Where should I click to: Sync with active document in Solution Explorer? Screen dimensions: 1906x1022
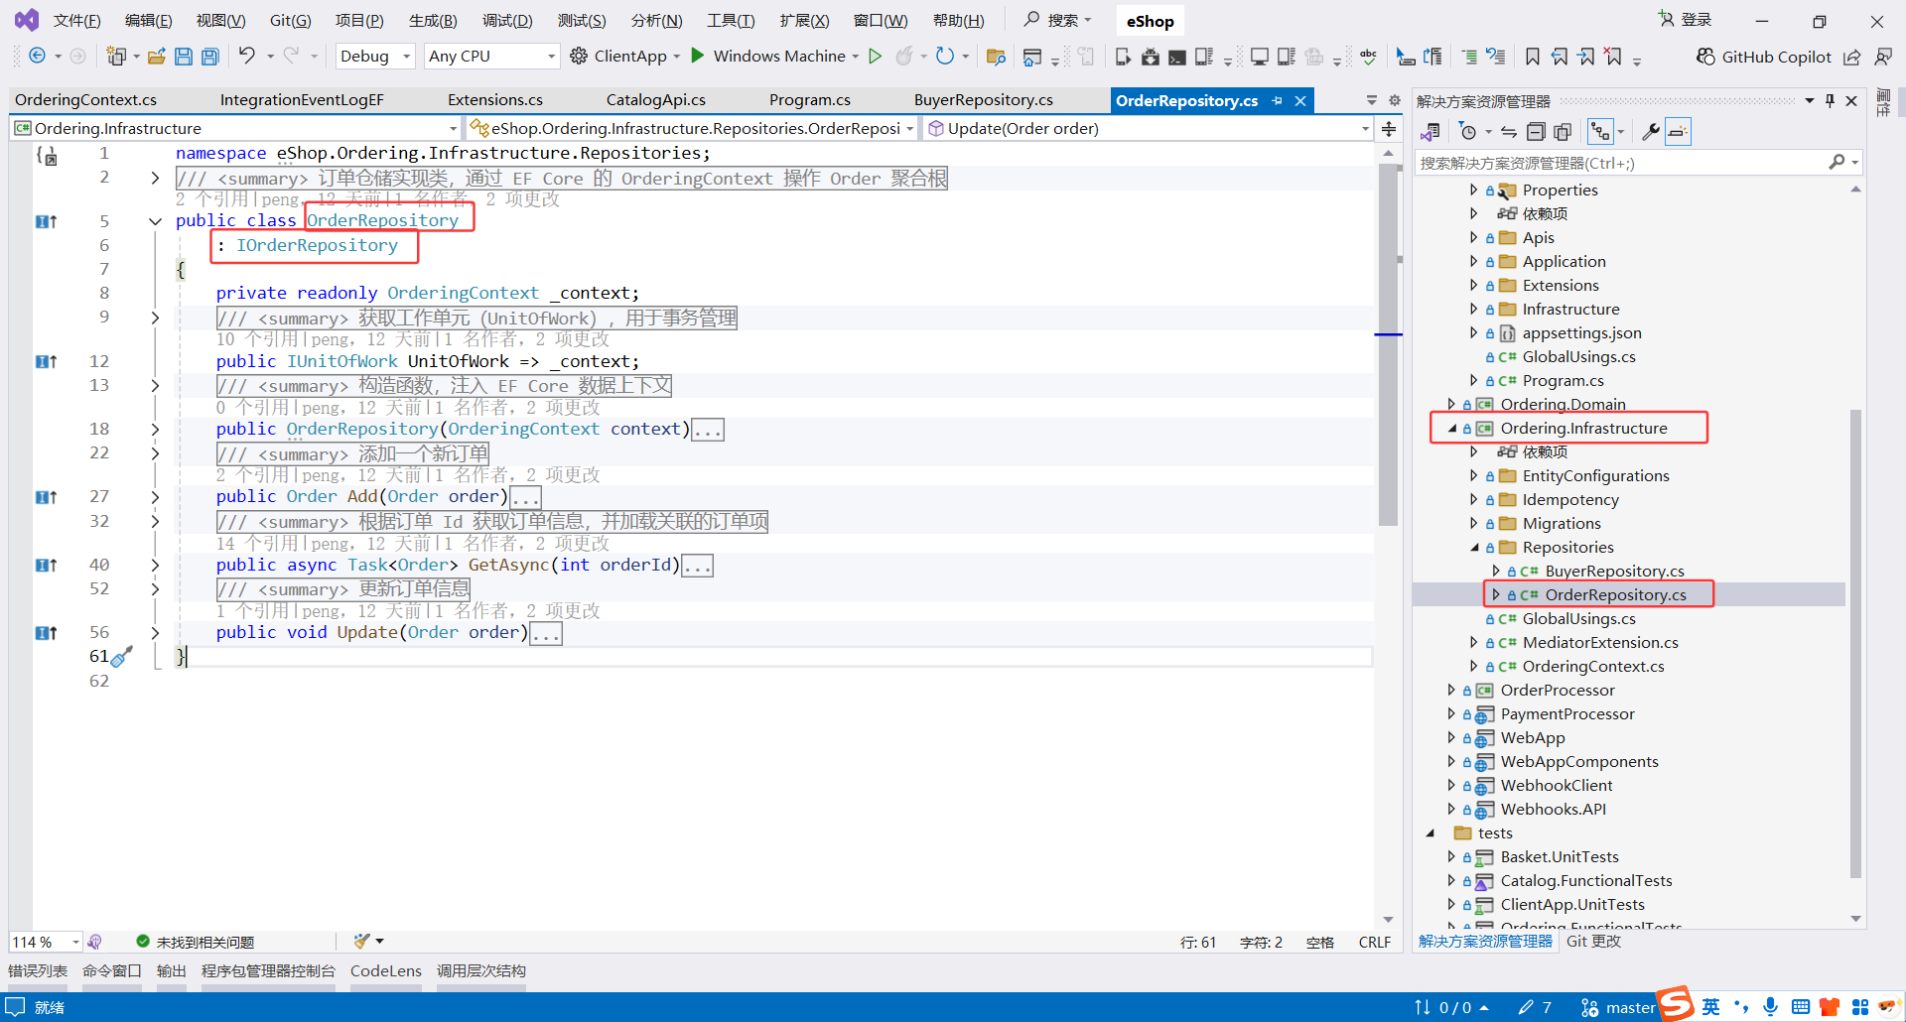tap(1509, 132)
